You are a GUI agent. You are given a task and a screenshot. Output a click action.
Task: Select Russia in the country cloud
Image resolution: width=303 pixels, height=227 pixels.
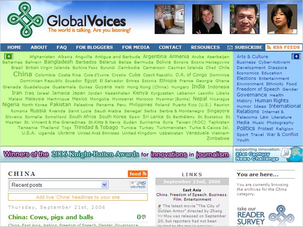(x=38, y=111)
